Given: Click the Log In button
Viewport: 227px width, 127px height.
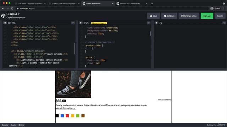Looking at the screenshot, I should pyautogui.click(x=220, y=16).
